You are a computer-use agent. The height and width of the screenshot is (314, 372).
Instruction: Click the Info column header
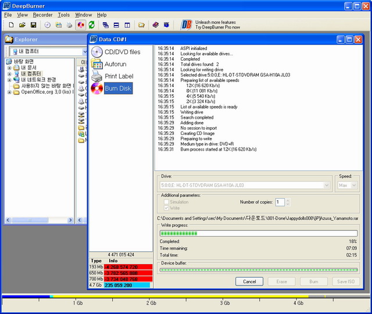113,261
